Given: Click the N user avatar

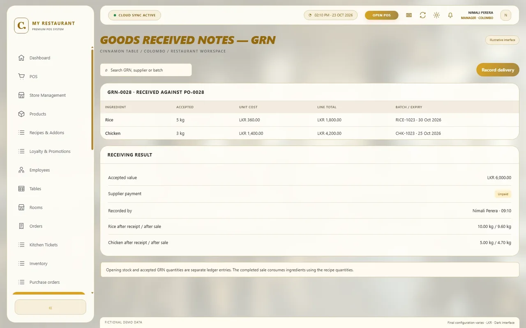Looking at the screenshot, I should (505, 15).
